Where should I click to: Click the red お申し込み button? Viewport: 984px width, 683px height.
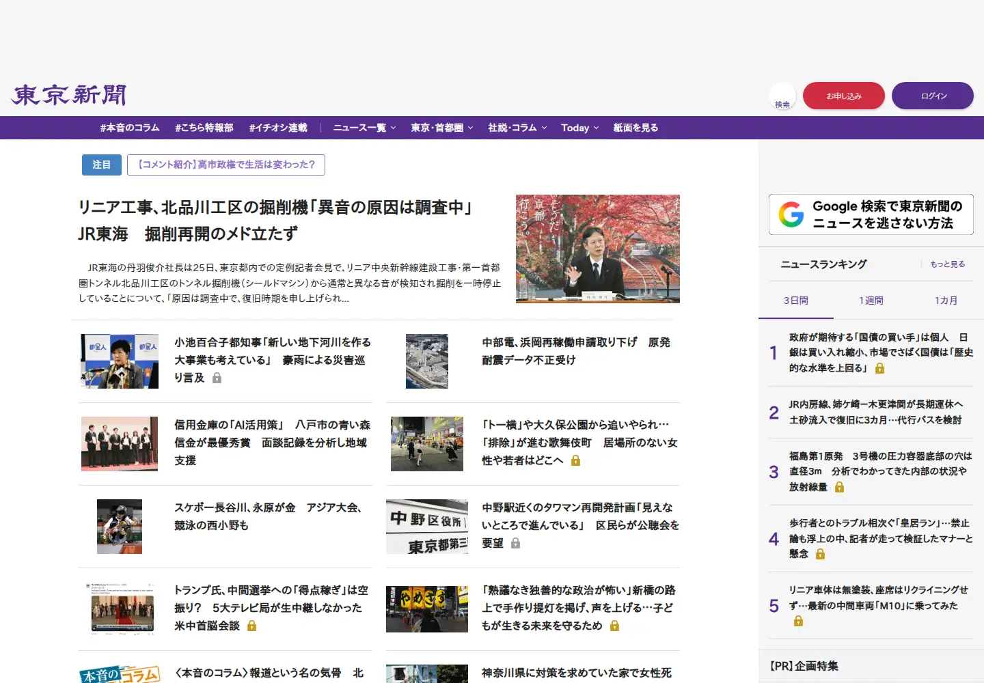point(844,96)
